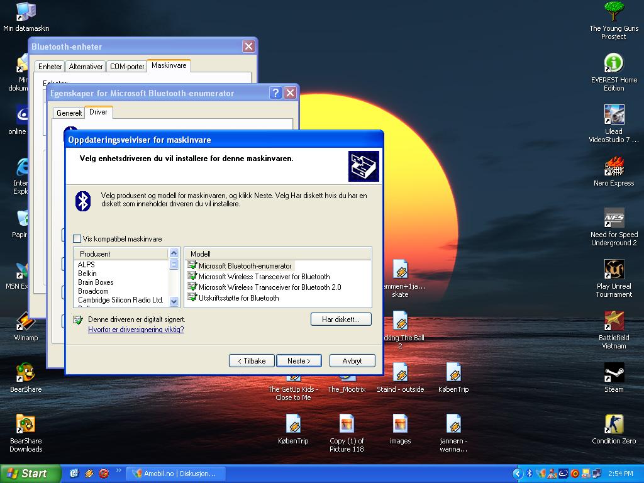Select 'Copy (1) of Picture 118' icon
Image resolution: width=644 pixels, height=483 pixels.
[347, 433]
